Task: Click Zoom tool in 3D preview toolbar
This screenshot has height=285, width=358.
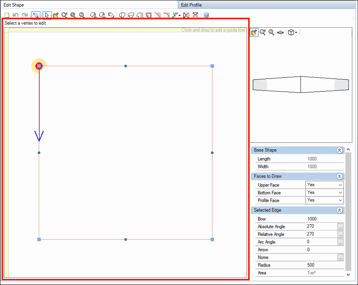Action: (263, 32)
